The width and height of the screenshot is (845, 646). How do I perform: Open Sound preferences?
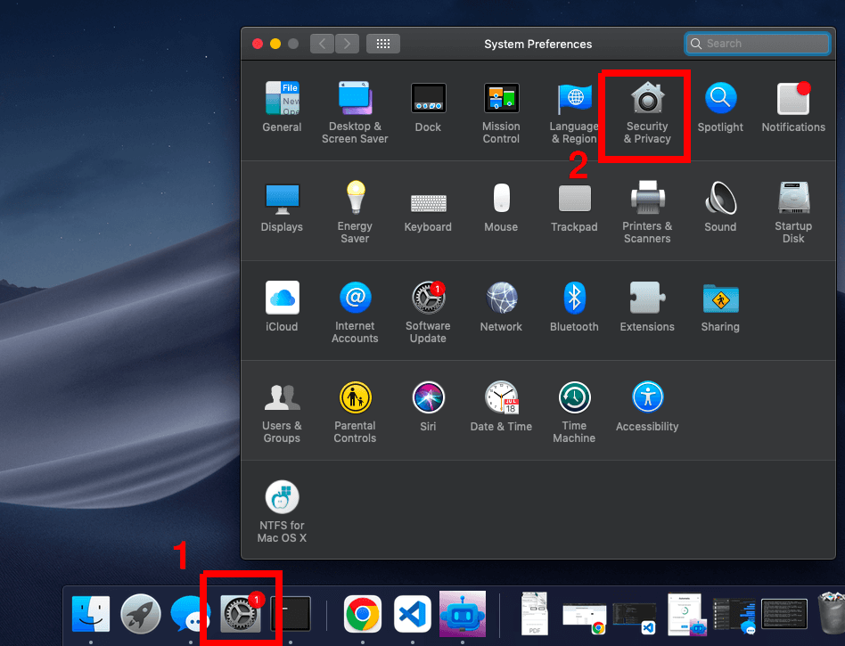tap(720, 207)
